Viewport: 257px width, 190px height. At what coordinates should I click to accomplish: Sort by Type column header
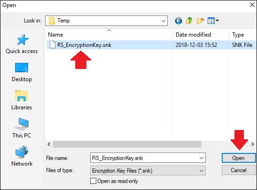point(243,35)
